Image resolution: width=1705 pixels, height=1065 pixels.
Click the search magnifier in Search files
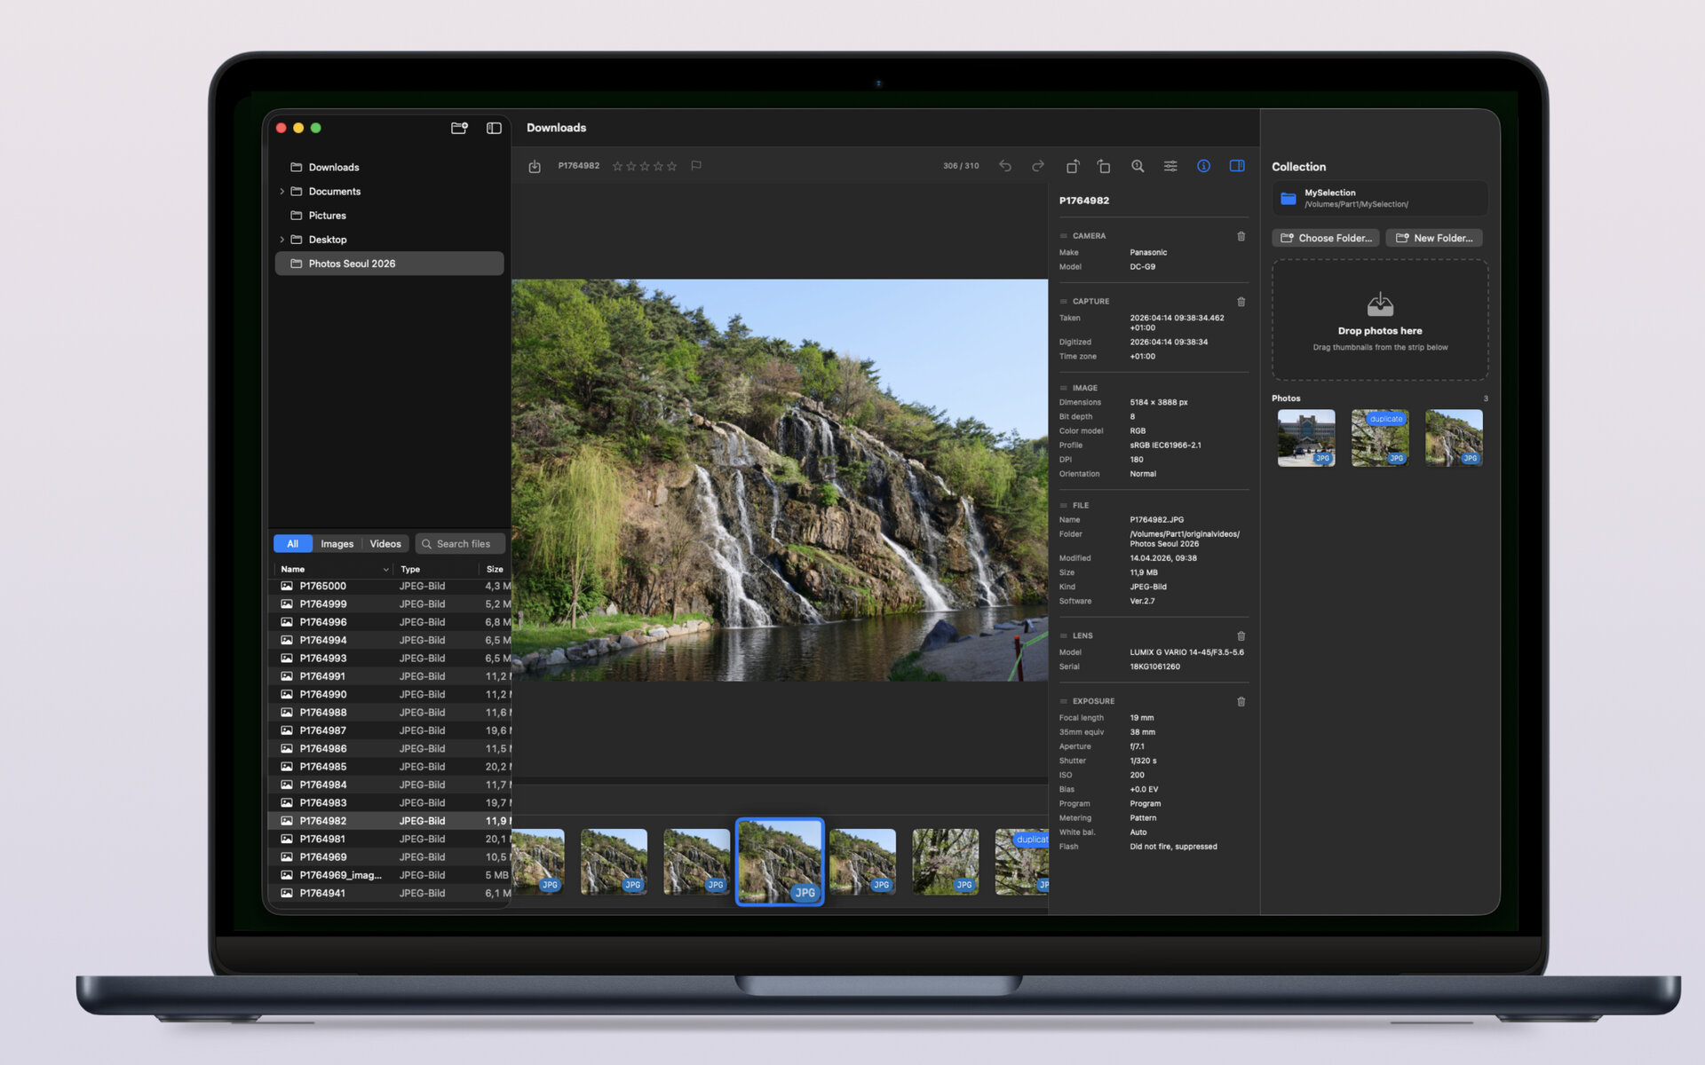coord(427,544)
